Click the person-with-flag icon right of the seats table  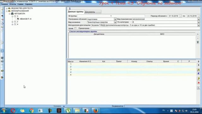pyautogui.click(x=199, y=70)
